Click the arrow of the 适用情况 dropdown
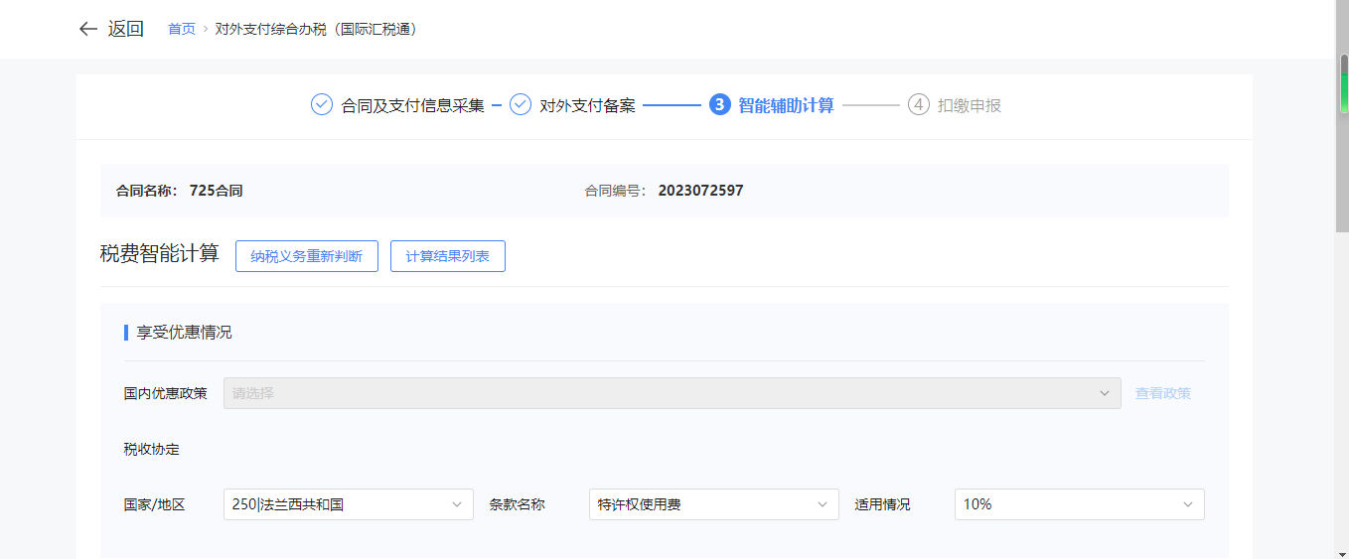The width and height of the screenshot is (1349, 559). [1188, 504]
